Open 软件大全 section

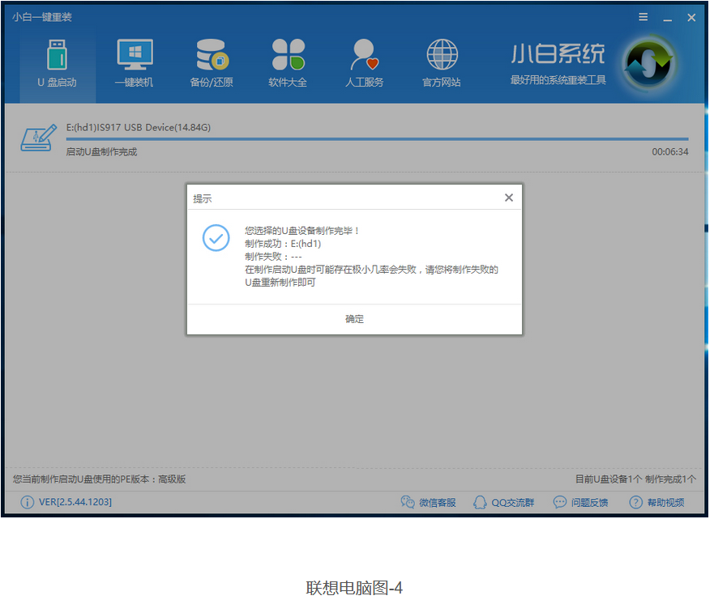coord(288,64)
